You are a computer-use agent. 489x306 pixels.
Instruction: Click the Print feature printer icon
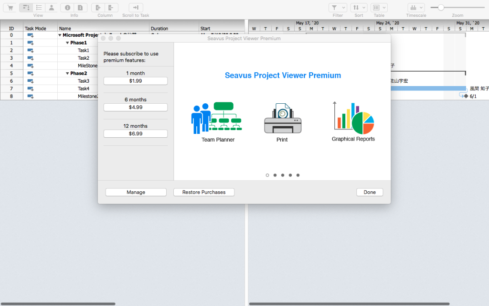283,119
